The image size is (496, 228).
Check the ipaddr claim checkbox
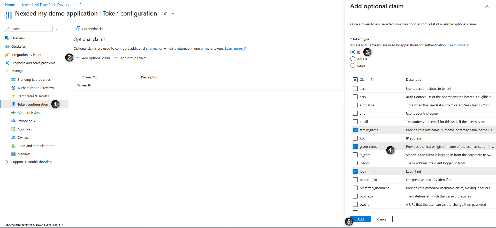pyautogui.click(x=355, y=163)
